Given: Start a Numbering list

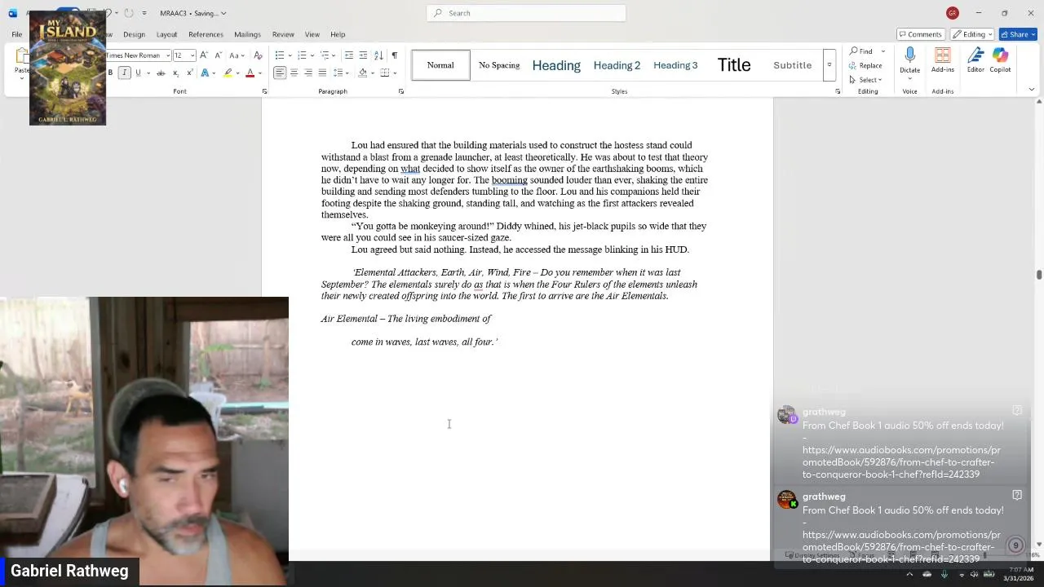Looking at the screenshot, I should pos(302,55).
